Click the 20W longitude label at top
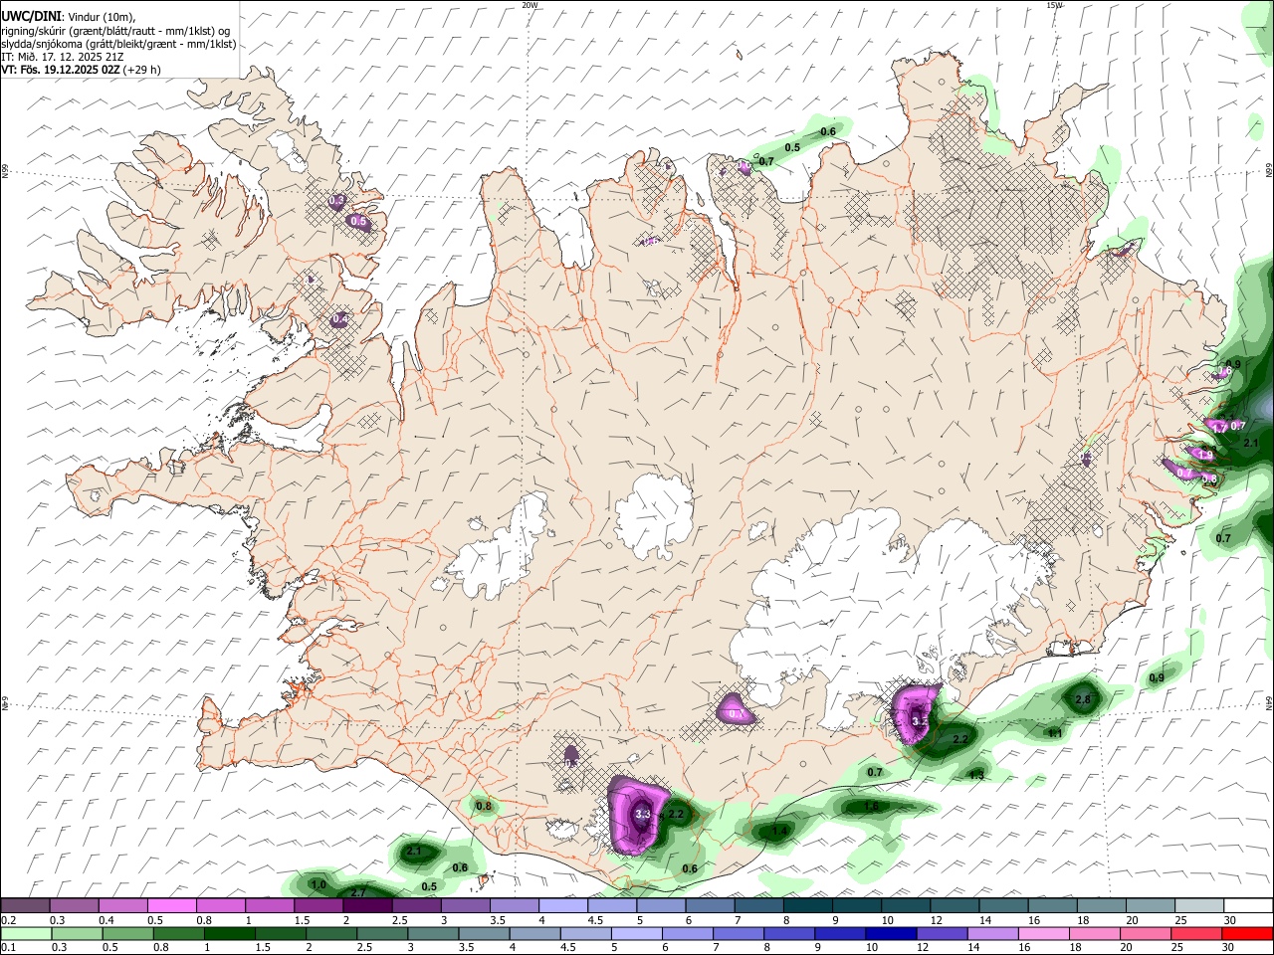1274x955 pixels. tap(530, 5)
